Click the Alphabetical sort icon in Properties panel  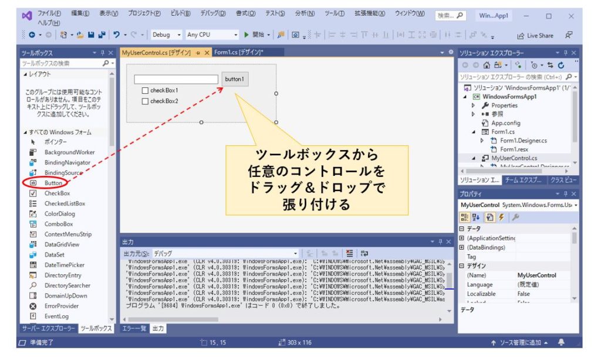(x=476, y=217)
